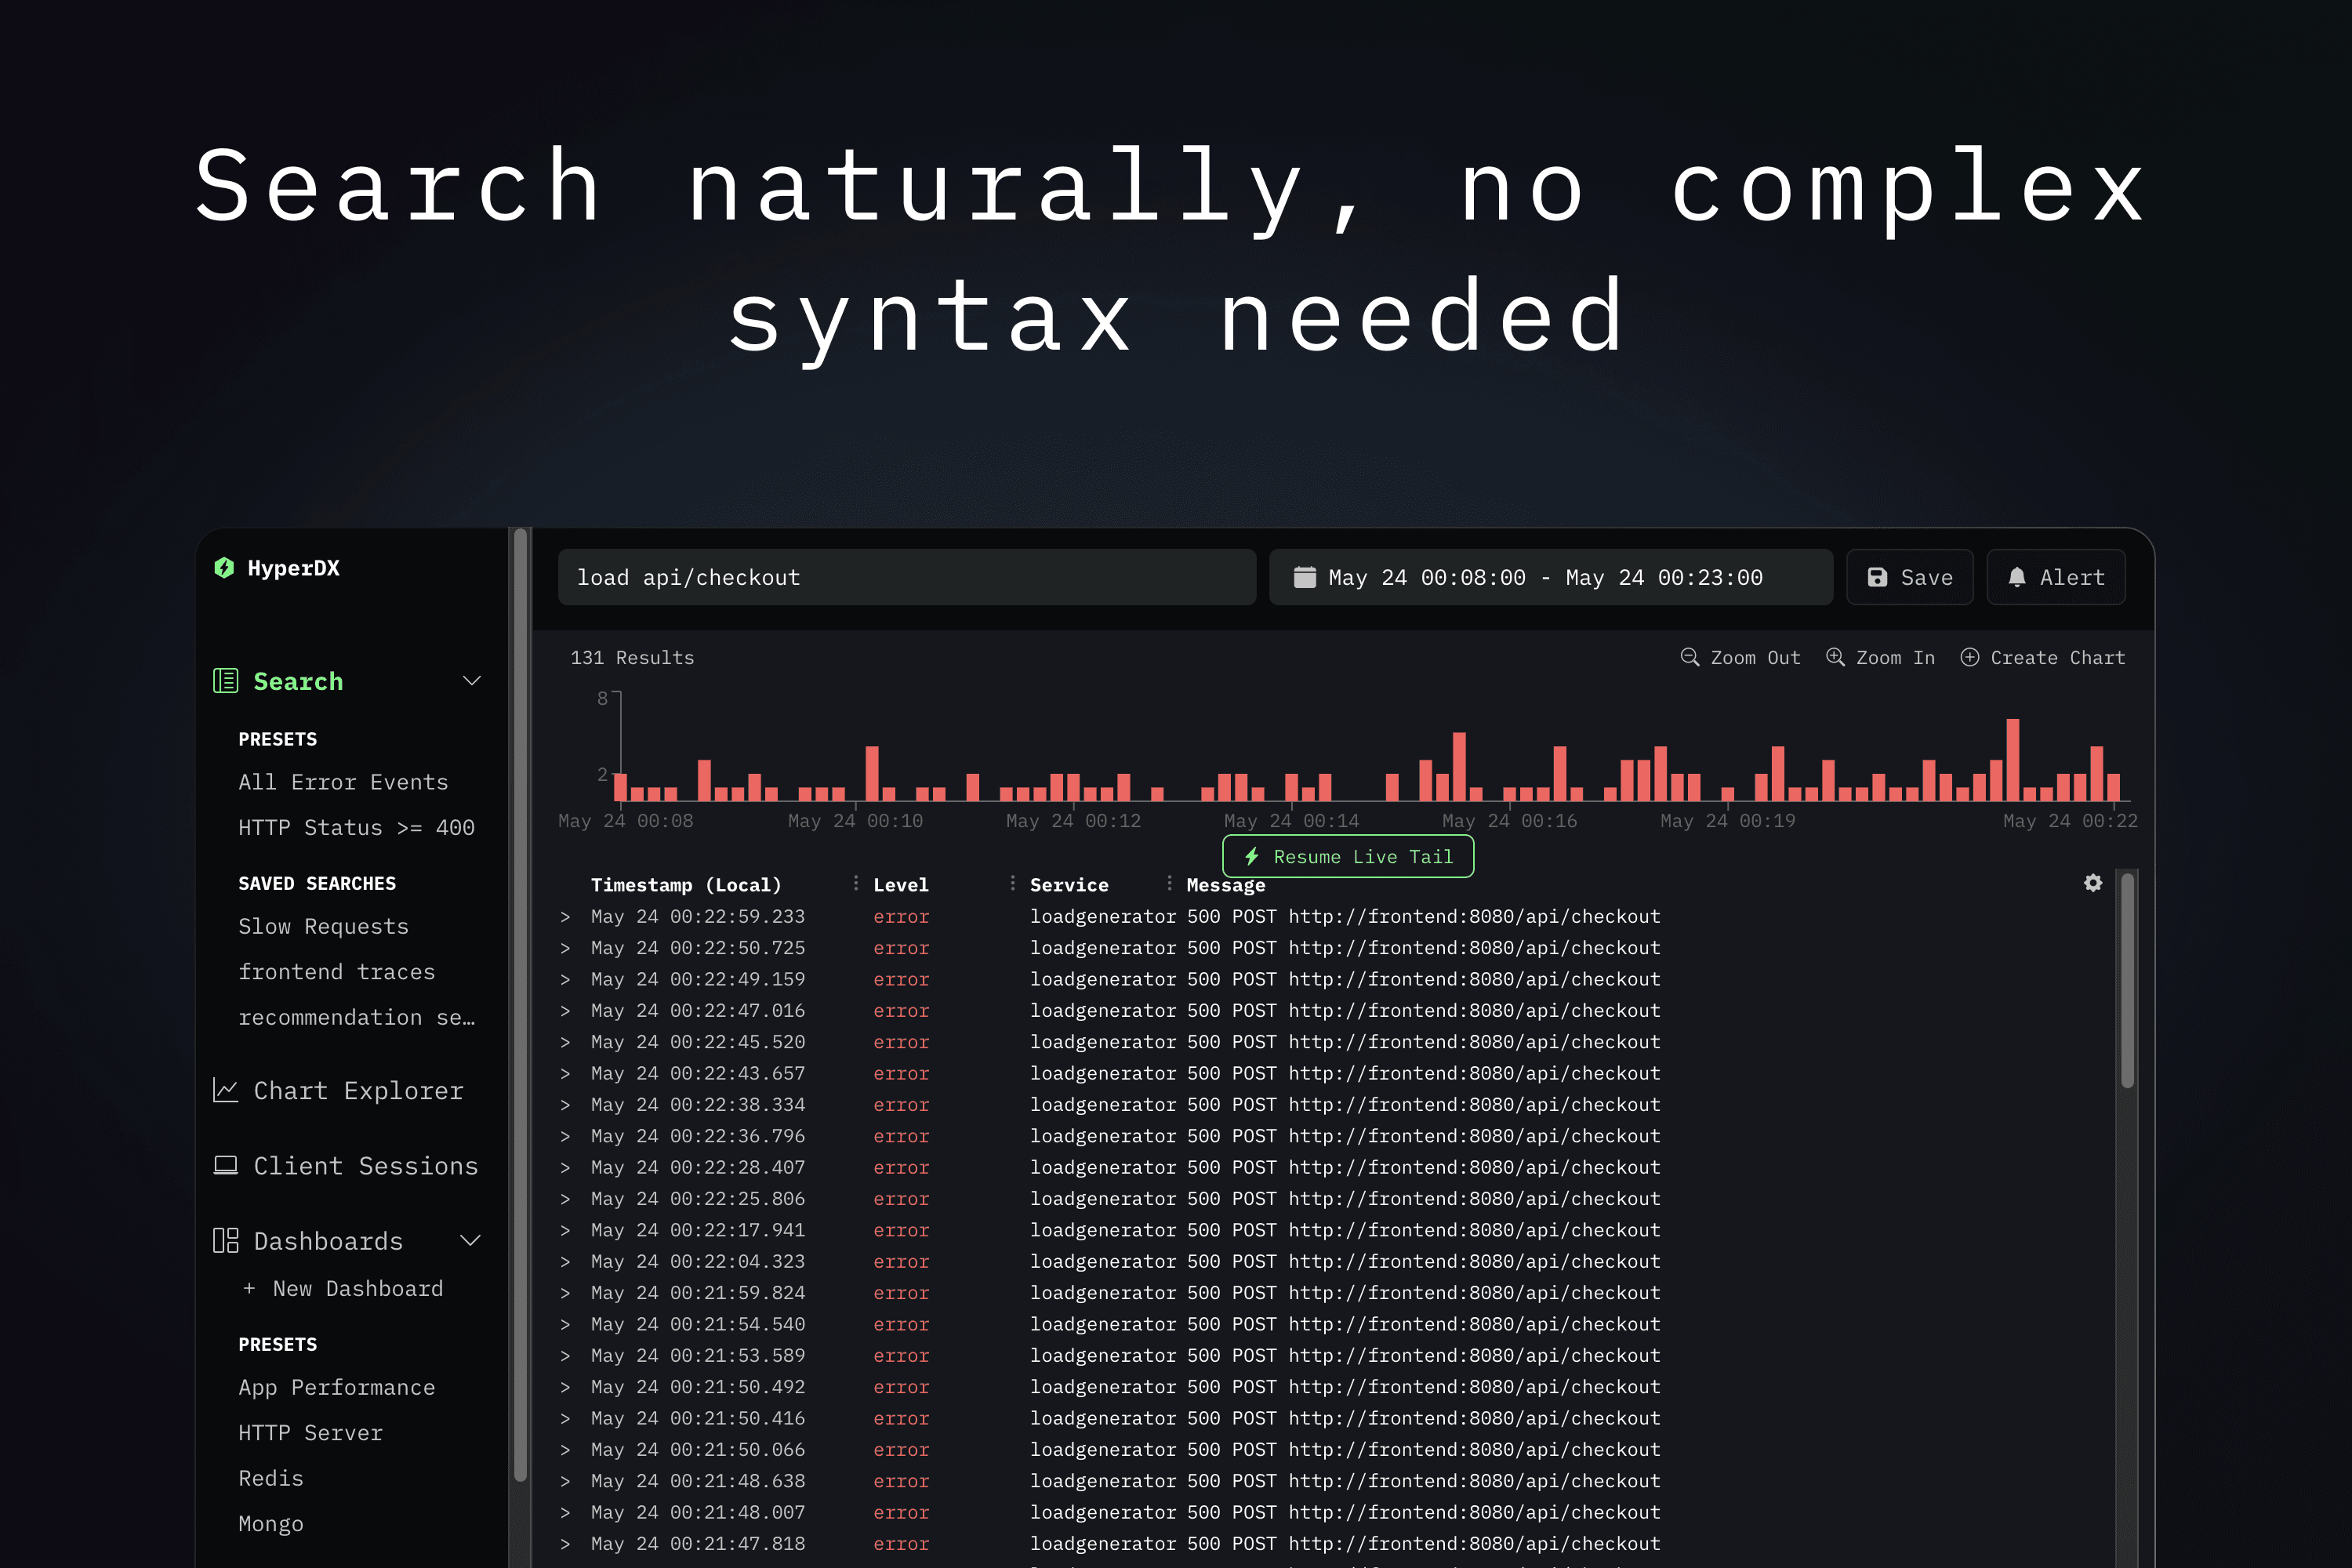The image size is (2352, 1568).
Task: Click the Level column resize handle
Action: (x=1012, y=883)
